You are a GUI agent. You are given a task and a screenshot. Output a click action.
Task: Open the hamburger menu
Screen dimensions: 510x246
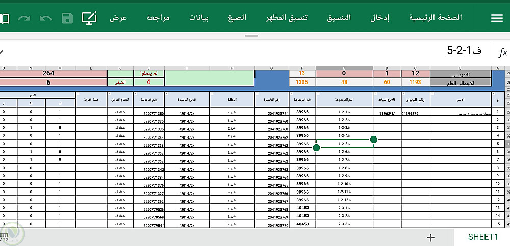click(497, 18)
